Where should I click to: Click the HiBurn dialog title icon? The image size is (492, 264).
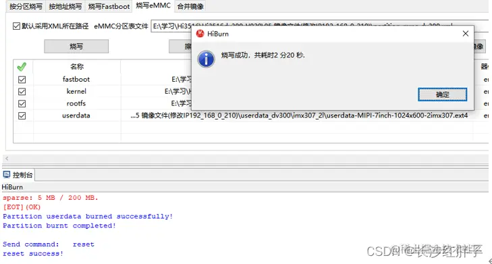(200, 34)
